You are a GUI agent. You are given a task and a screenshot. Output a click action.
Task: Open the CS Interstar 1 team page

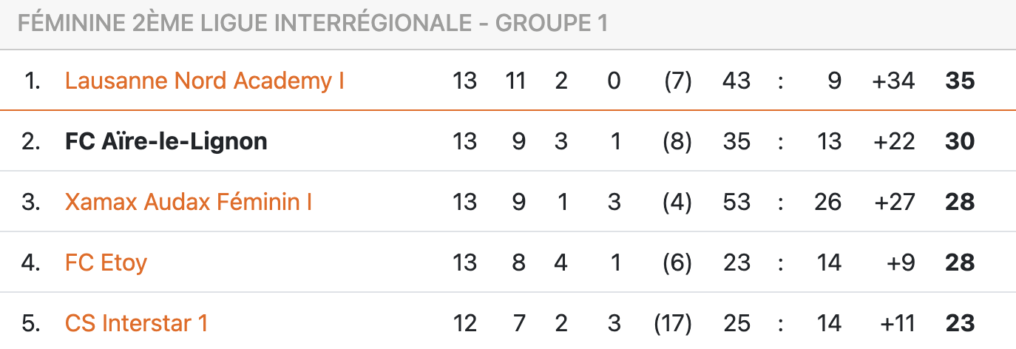point(136,323)
